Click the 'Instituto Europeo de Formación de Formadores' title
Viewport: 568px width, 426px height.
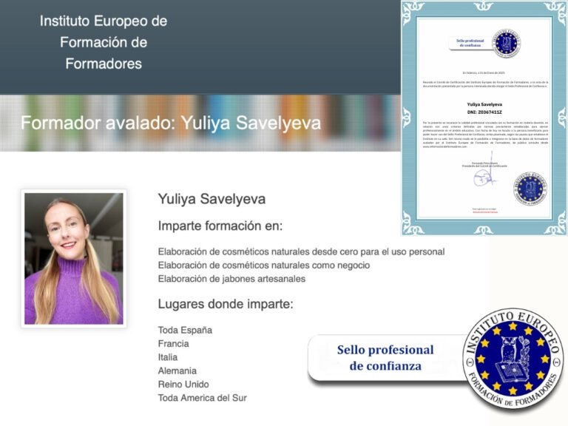coord(104,42)
